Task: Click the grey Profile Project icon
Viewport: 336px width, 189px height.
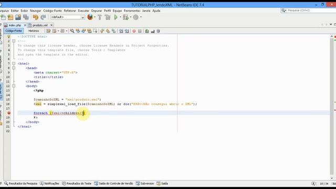Action: coord(135,17)
